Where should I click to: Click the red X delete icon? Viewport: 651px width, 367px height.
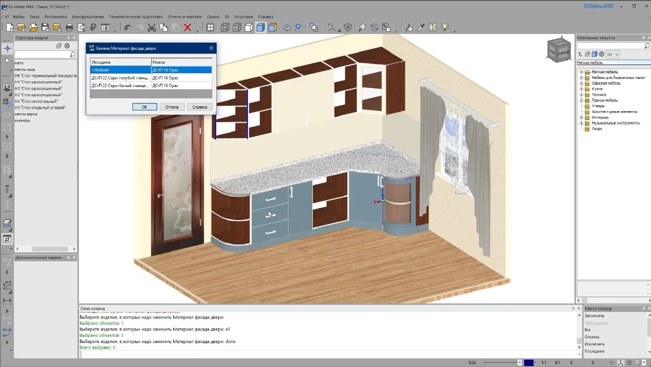click(188, 28)
